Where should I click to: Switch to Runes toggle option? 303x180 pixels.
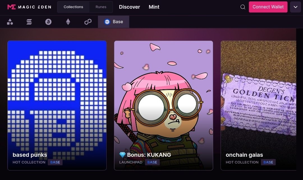click(x=101, y=7)
